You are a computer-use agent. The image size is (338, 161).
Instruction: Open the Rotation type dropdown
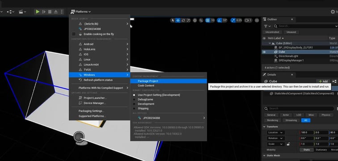tap(276, 138)
